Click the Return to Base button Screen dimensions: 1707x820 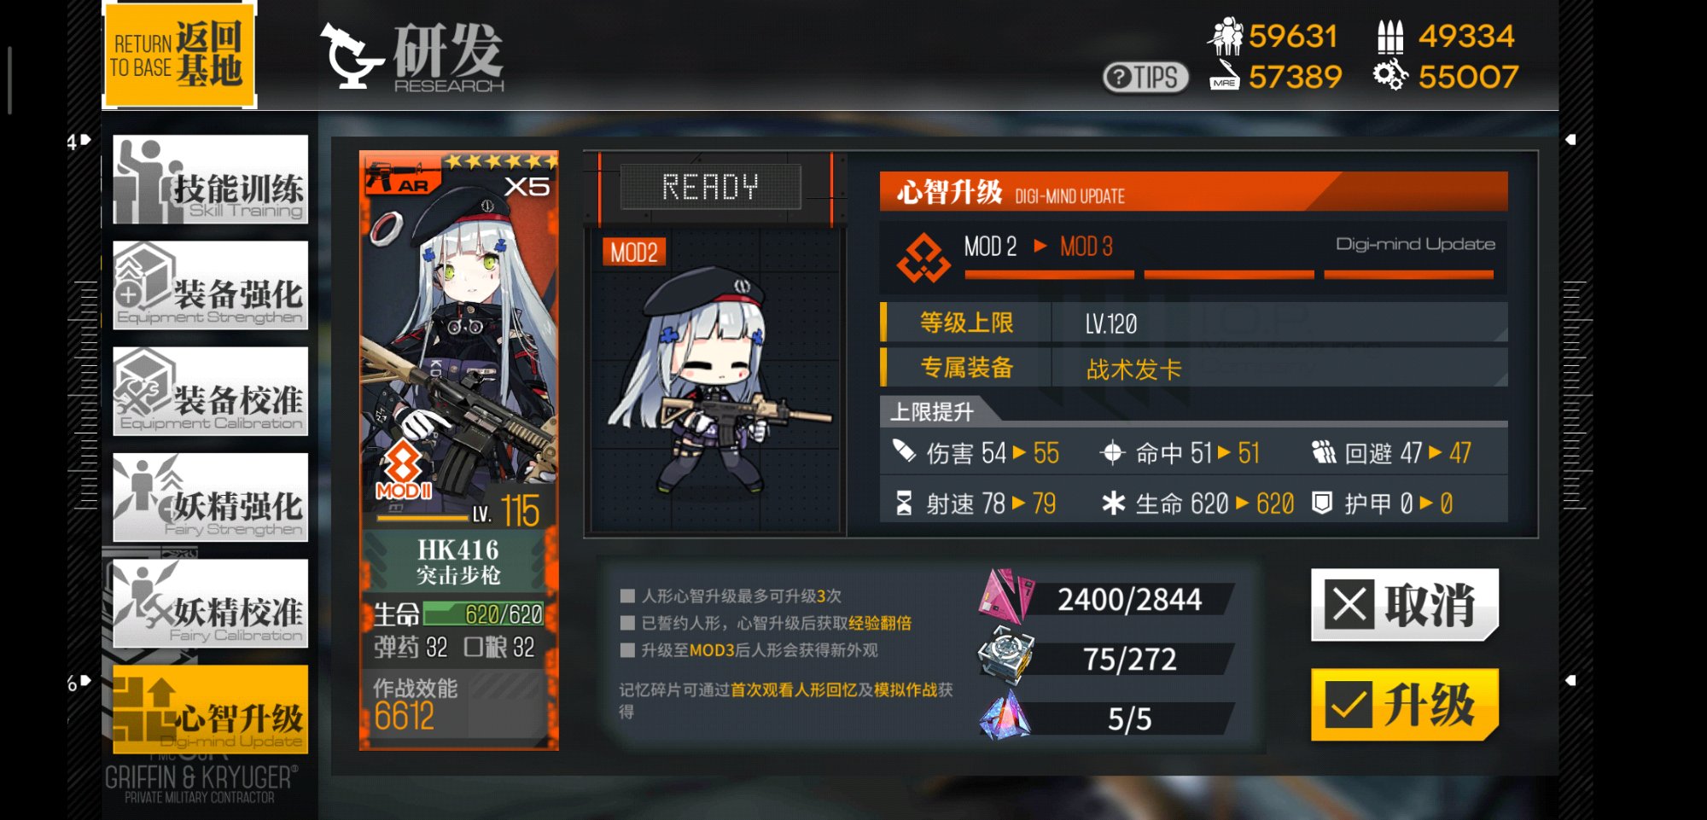(x=179, y=55)
